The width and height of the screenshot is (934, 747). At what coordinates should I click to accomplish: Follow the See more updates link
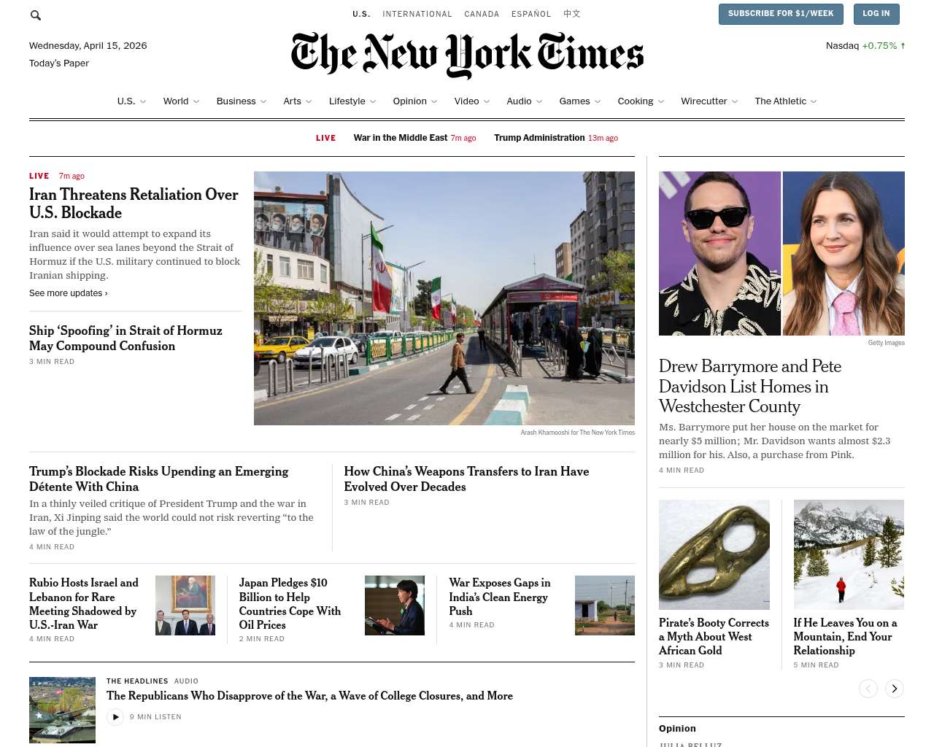[68, 293]
